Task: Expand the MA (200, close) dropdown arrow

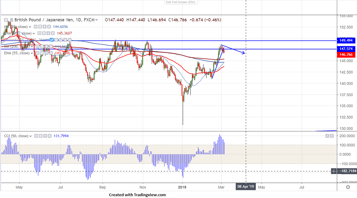Action: [x=32, y=46]
